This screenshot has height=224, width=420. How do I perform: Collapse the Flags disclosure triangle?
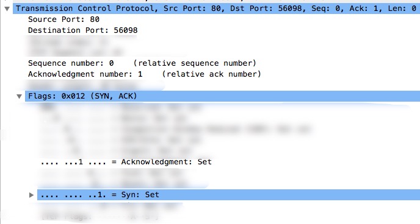pyautogui.click(x=19, y=96)
